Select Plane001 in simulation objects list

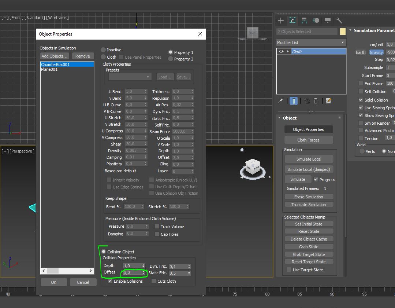click(x=49, y=70)
